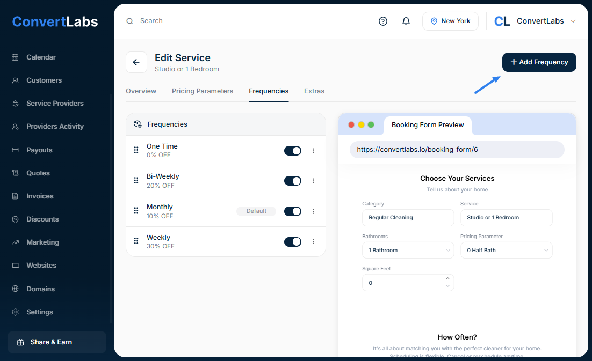Click the Add Frequency button
The image size is (592, 361).
point(539,62)
